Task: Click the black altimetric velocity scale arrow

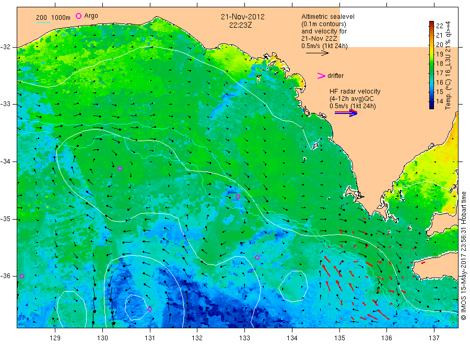Action: click(317, 53)
